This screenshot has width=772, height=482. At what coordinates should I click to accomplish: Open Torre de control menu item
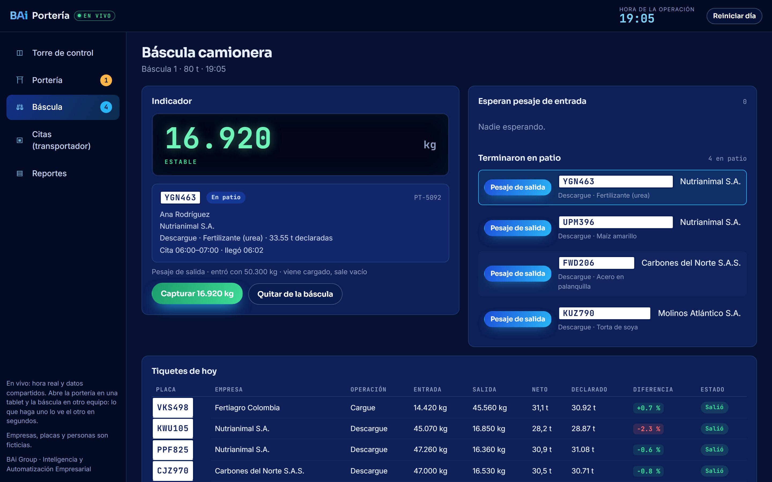point(63,53)
